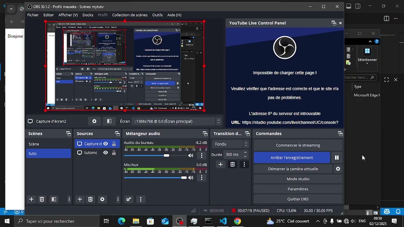Delete selected scene using Scènes trash icon
404x227 pixels.
42,199
